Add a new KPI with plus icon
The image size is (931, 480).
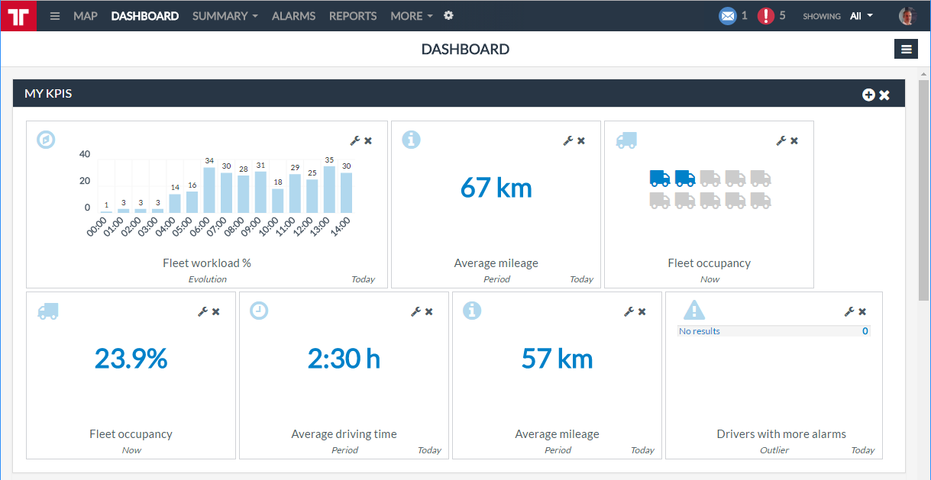(x=868, y=95)
